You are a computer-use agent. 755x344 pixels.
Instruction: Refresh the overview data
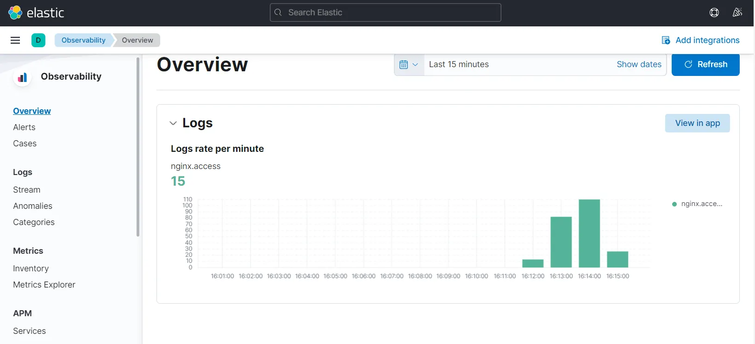705,64
